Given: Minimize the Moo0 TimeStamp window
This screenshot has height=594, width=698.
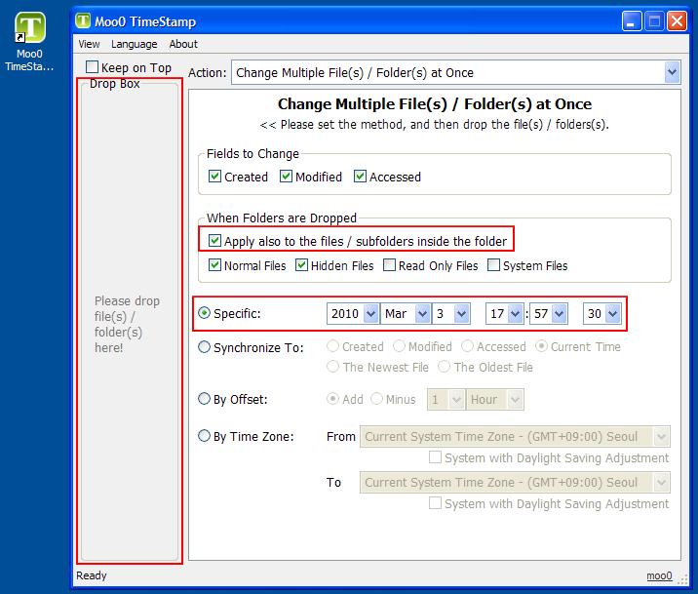Looking at the screenshot, I should [632, 21].
